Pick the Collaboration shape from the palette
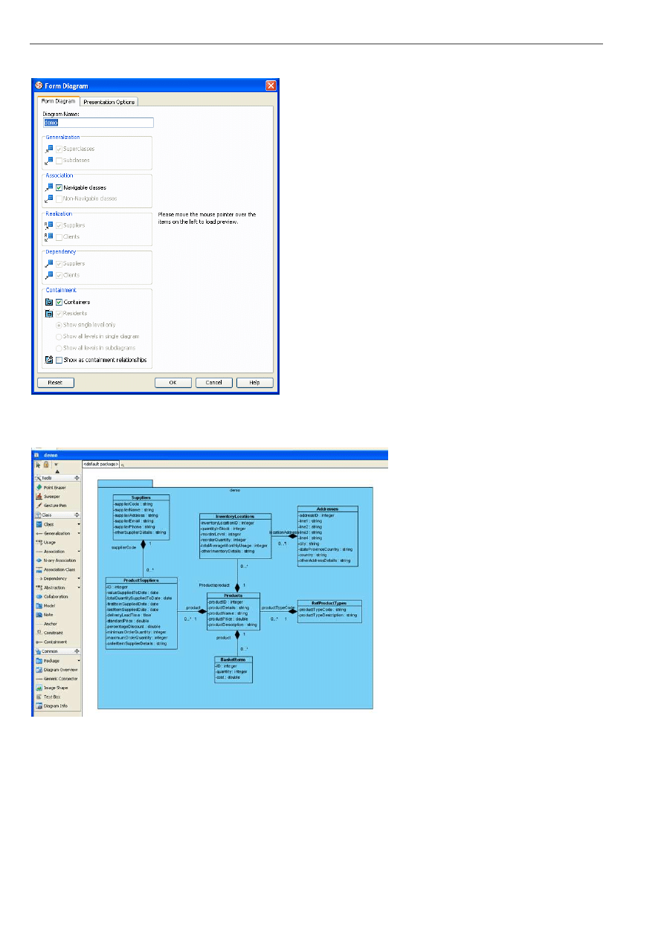 (55, 596)
